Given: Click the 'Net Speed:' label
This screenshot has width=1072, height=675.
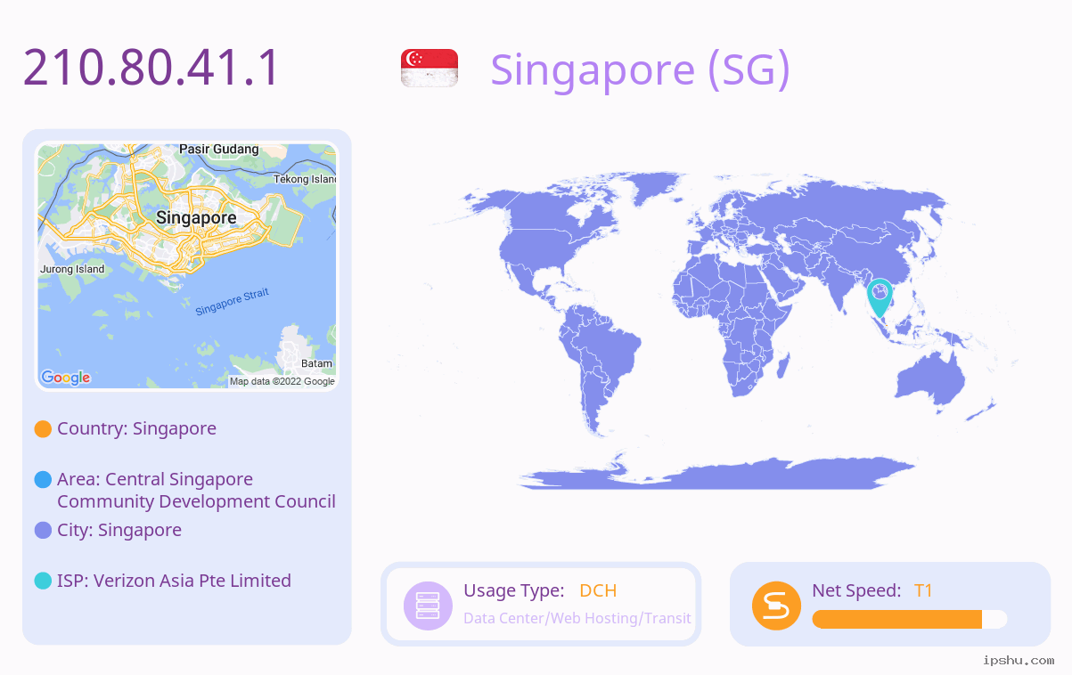Looking at the screenshot, I should coord(856,590).
